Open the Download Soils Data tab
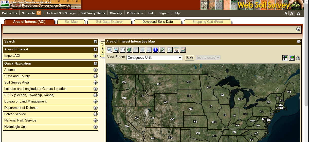Image resolution: width=309 pixels, height=142 pixels. click(158, 22)
